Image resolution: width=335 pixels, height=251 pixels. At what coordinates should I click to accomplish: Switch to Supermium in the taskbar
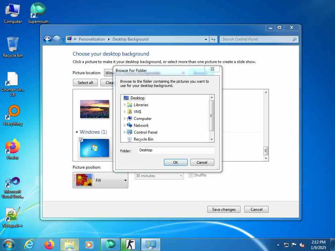(110, 244)
